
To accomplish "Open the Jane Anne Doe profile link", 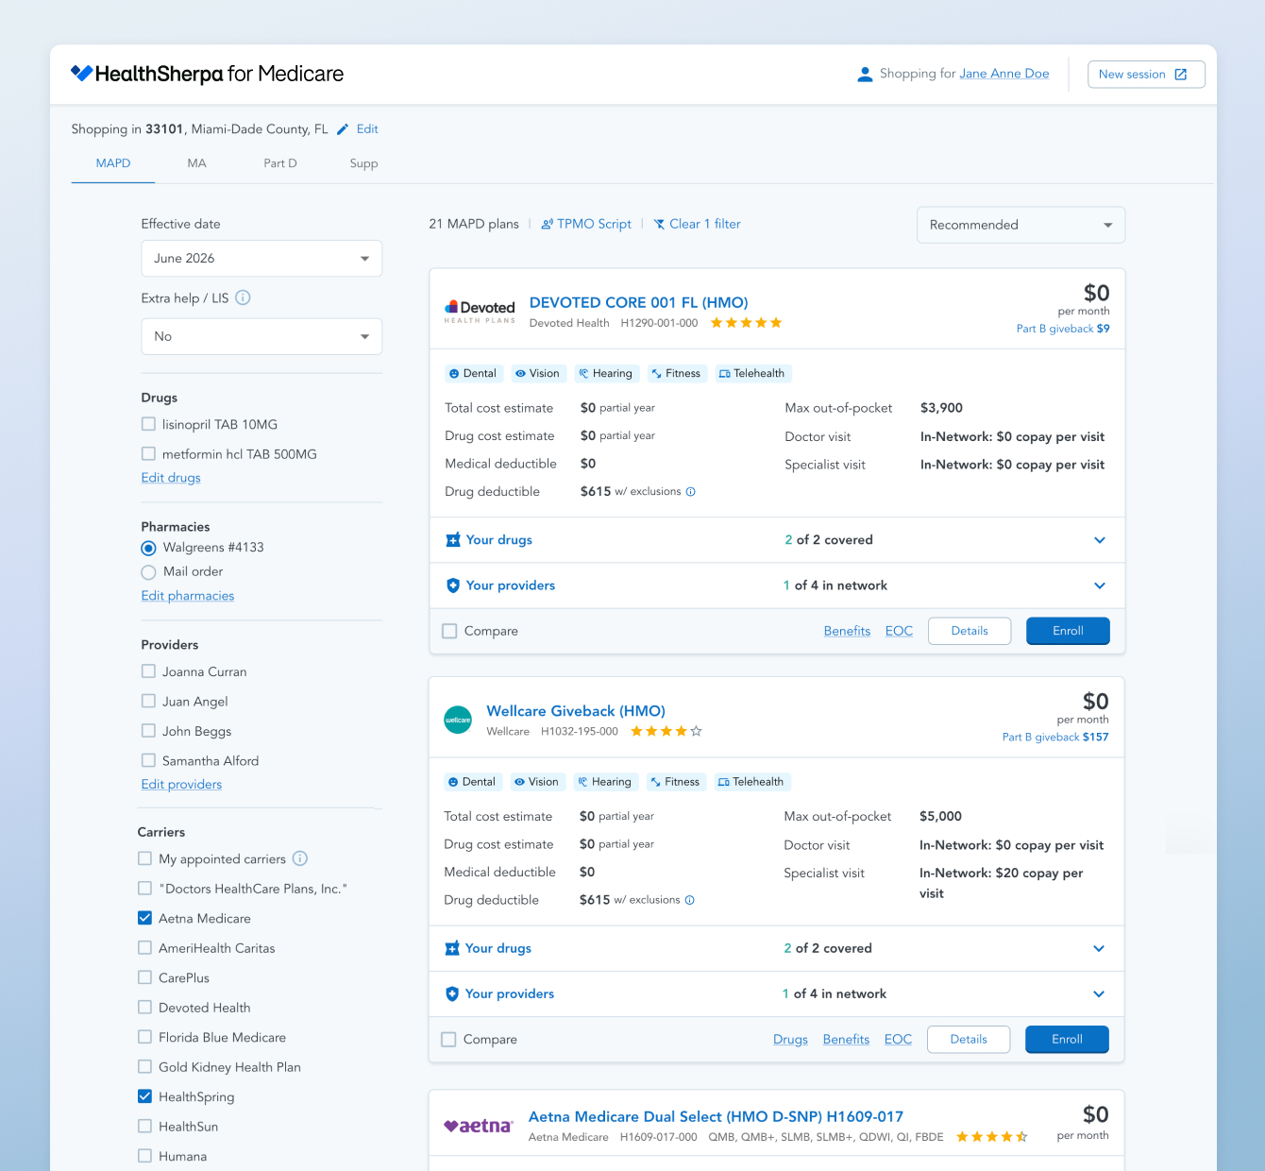I will coord(1004,74).
